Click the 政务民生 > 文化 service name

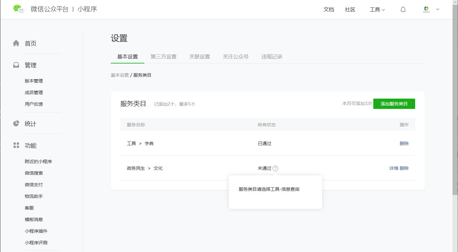145,168
